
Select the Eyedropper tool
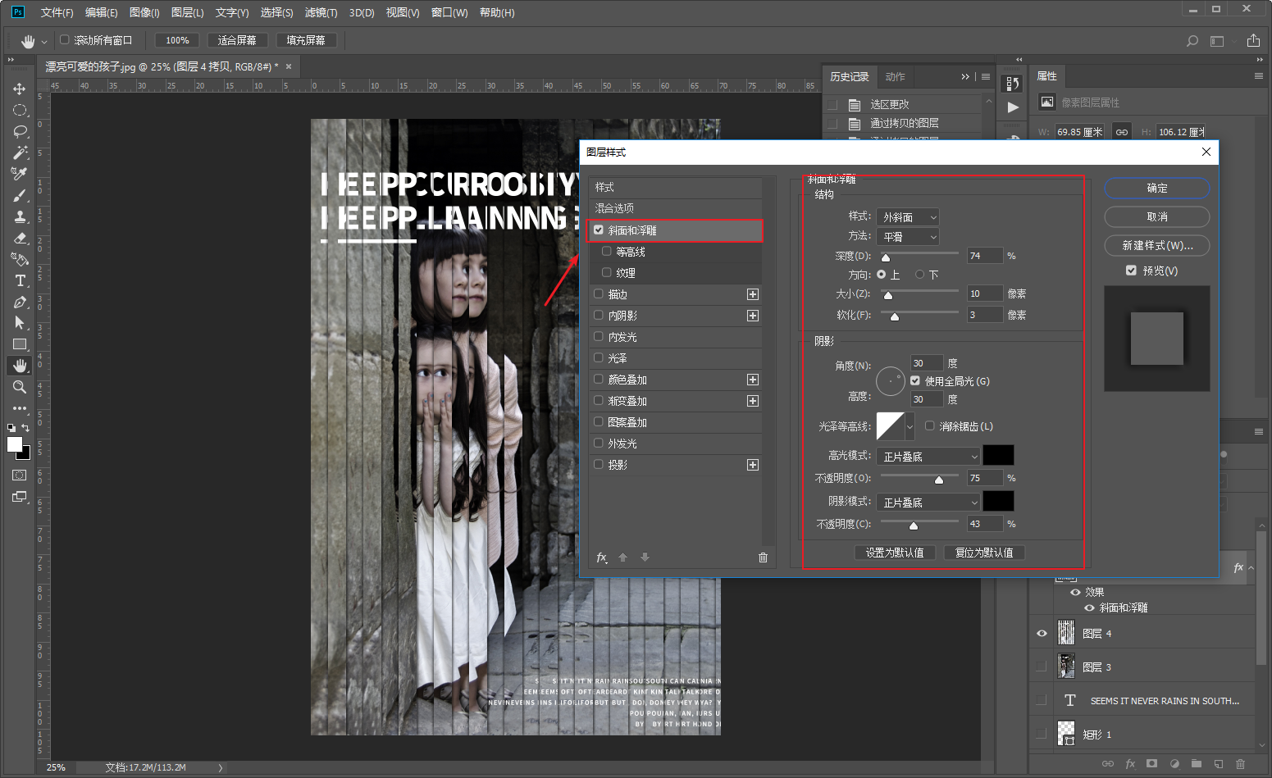pyautogui.click(x=20, y=174)
